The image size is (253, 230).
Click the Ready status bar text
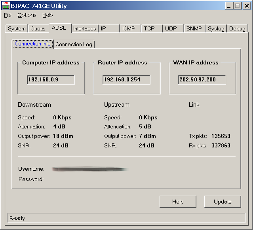pos(17,218)
